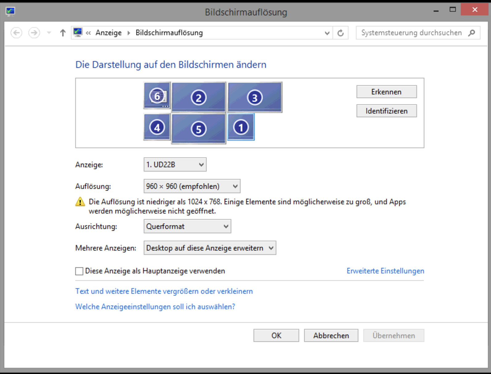Click the Back navigation arrow

[x=16, y=33]
